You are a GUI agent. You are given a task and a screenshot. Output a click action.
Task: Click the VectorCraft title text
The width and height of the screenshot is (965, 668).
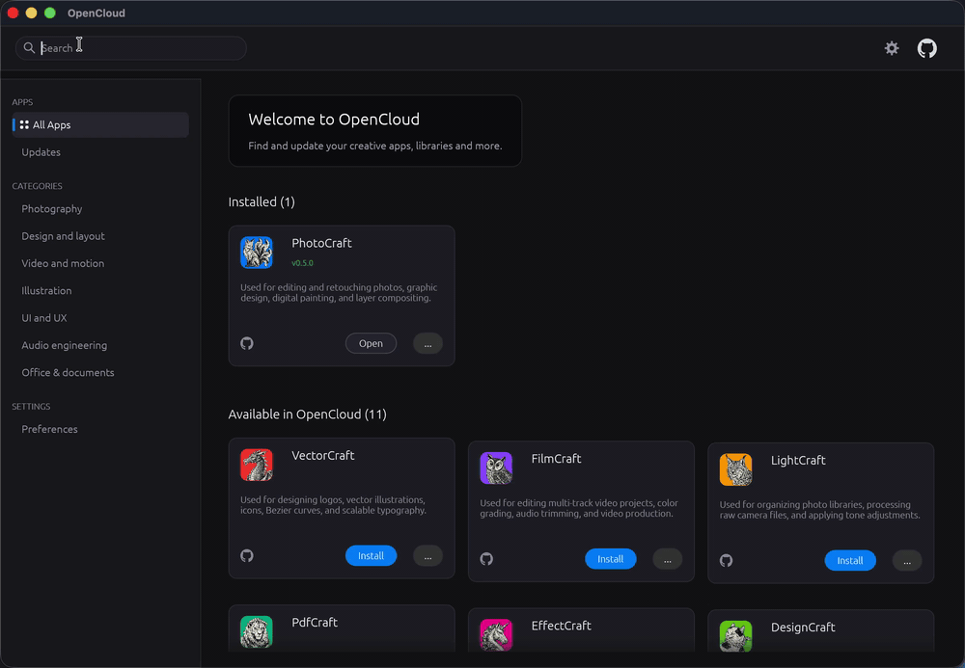click(322, 455)
